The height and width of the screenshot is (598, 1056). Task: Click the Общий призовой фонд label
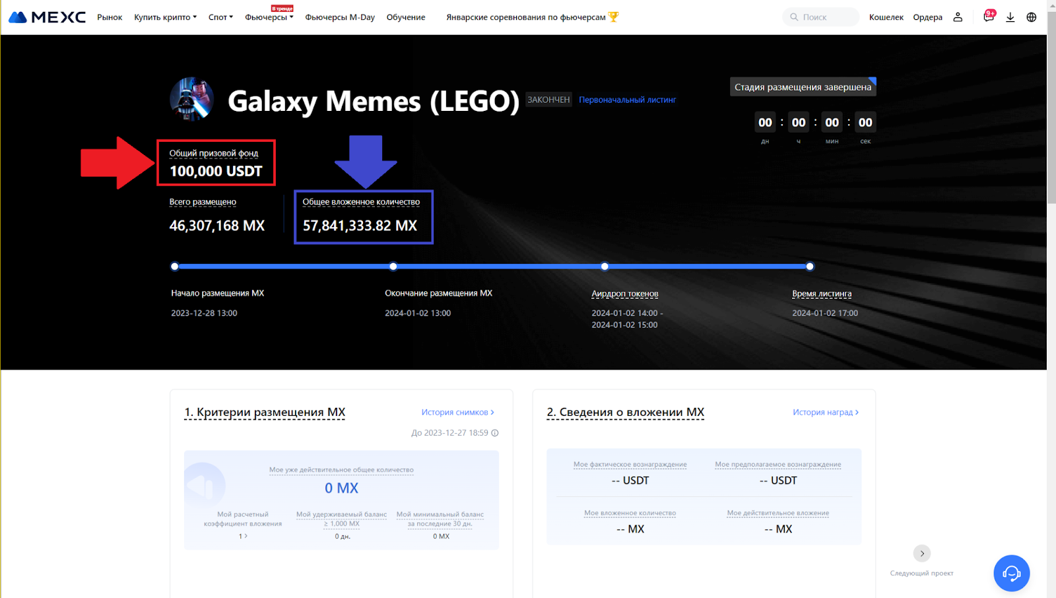(214, 153)
